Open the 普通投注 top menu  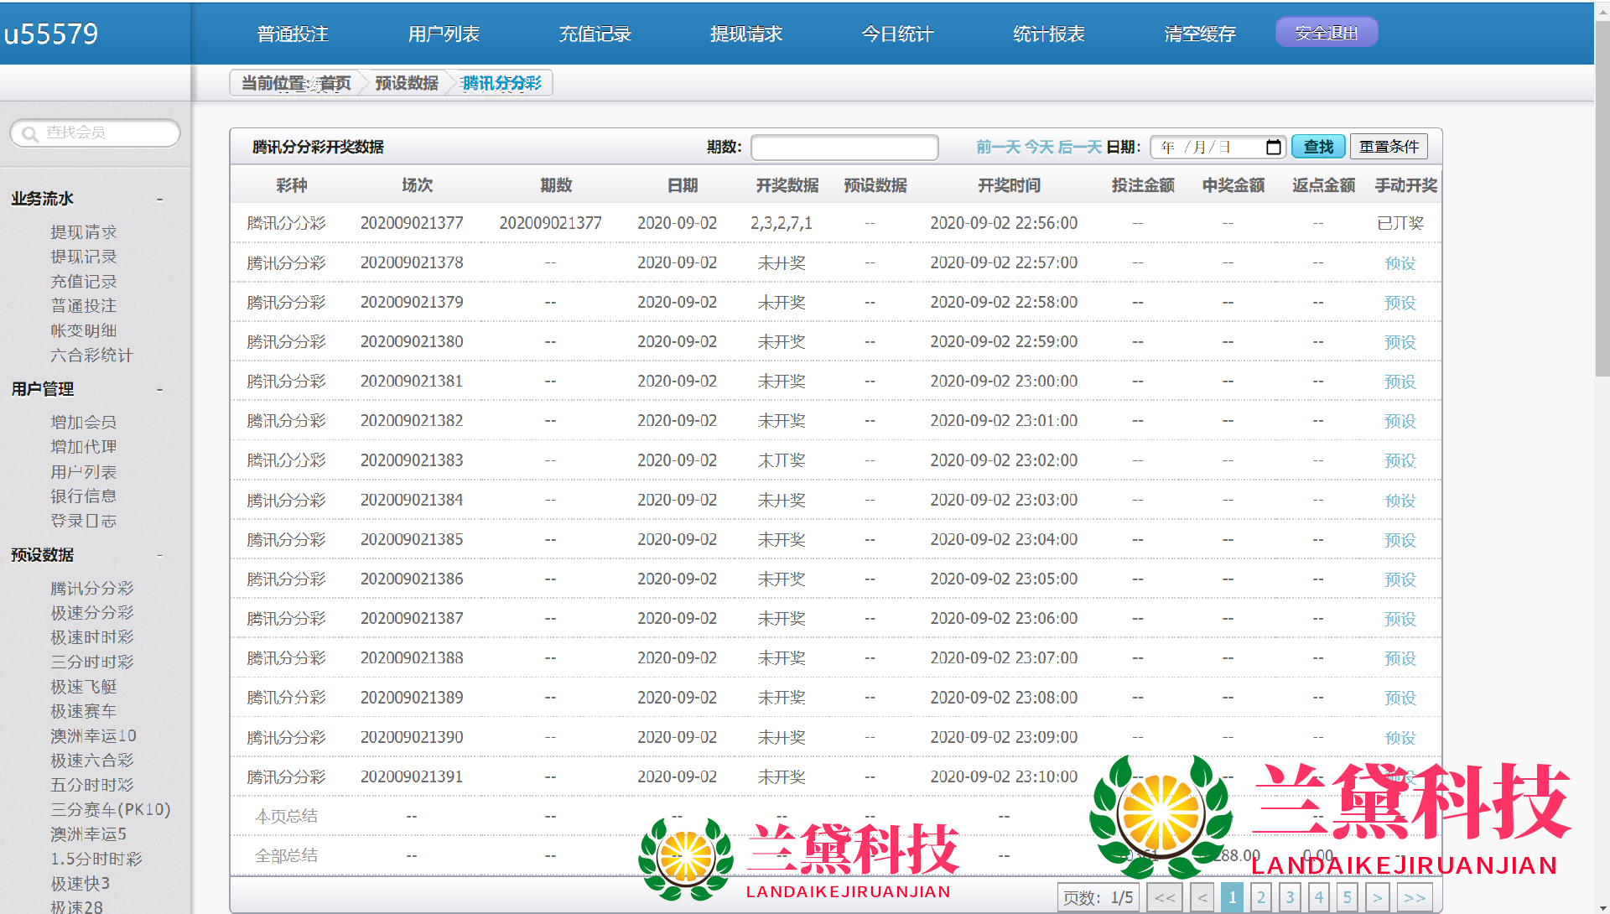[293, 34]
